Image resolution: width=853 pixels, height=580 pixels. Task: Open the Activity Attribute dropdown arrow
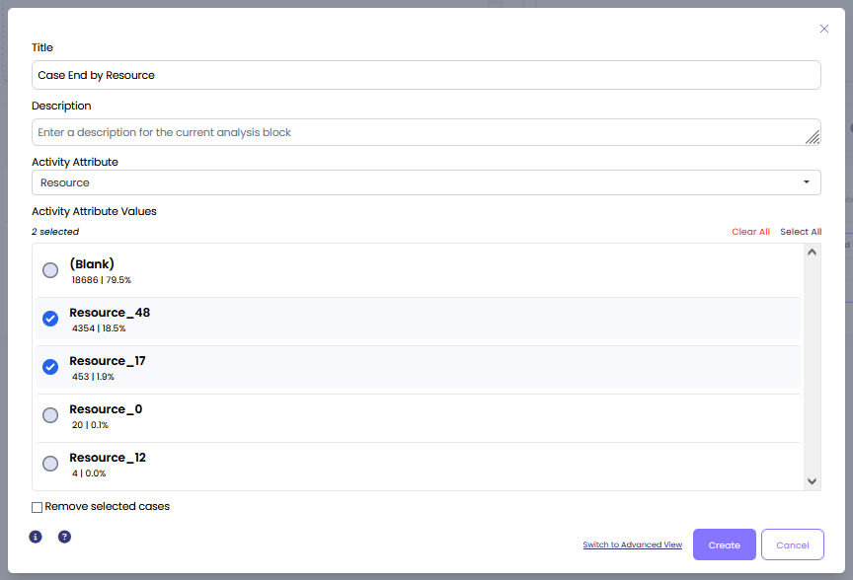coord(807,182)
